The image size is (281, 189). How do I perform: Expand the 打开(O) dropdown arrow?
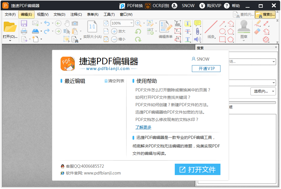click(10, 41)
